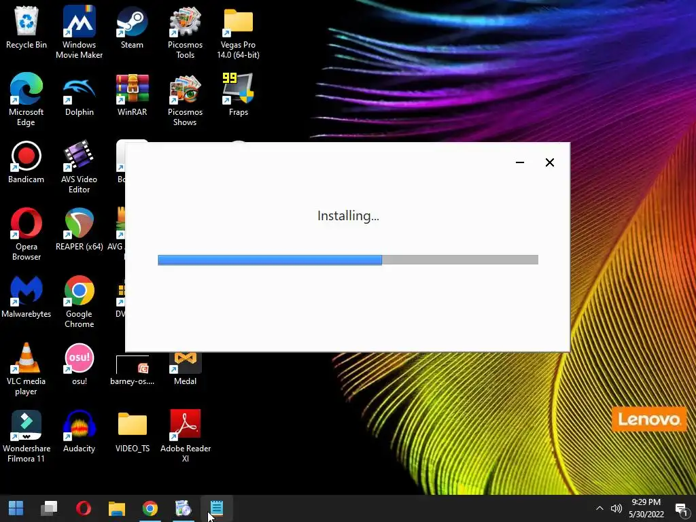The image size is (696, 522).
Task: Open the volume control in system tray
Action: tap(616, 508)
